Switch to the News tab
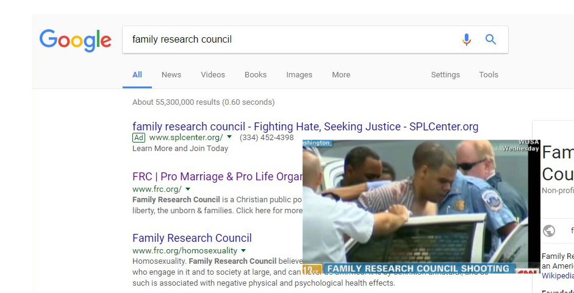 [x=171, y=75]
